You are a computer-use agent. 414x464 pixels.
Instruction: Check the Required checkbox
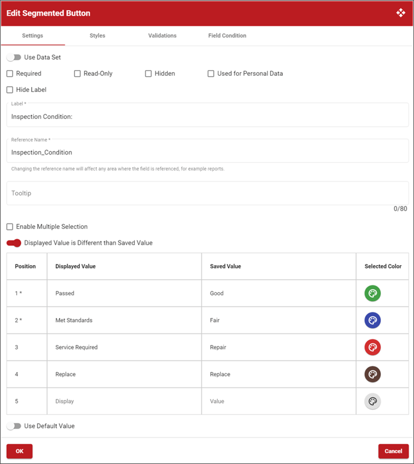pyautogui.click(x=10, y=73)
